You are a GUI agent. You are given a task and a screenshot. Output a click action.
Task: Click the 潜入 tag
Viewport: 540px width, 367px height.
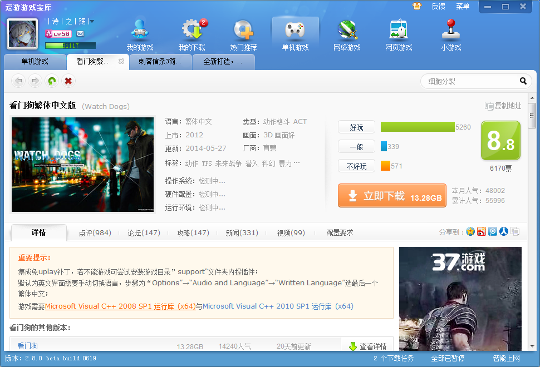pyautogui.click(x=252, y=163)
